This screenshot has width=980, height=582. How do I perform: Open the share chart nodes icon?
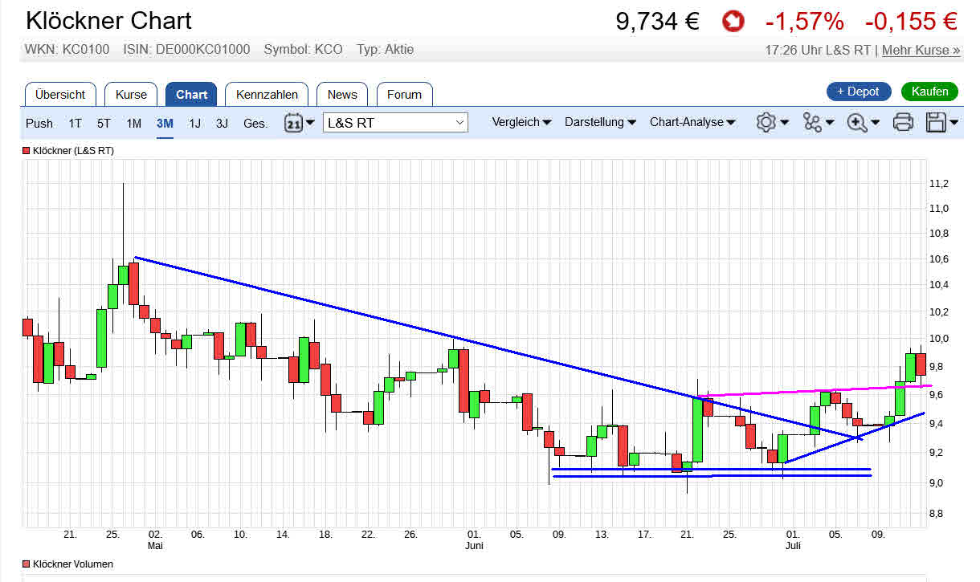(x=812, y=123)
